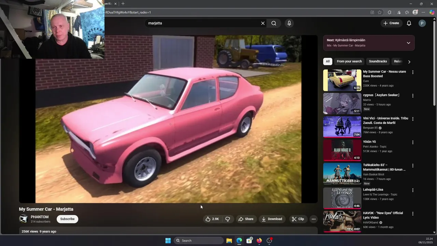This screenshot has width=437, height=246.
Task: Start voice search with microphone icon
Action: coord(289,23)
